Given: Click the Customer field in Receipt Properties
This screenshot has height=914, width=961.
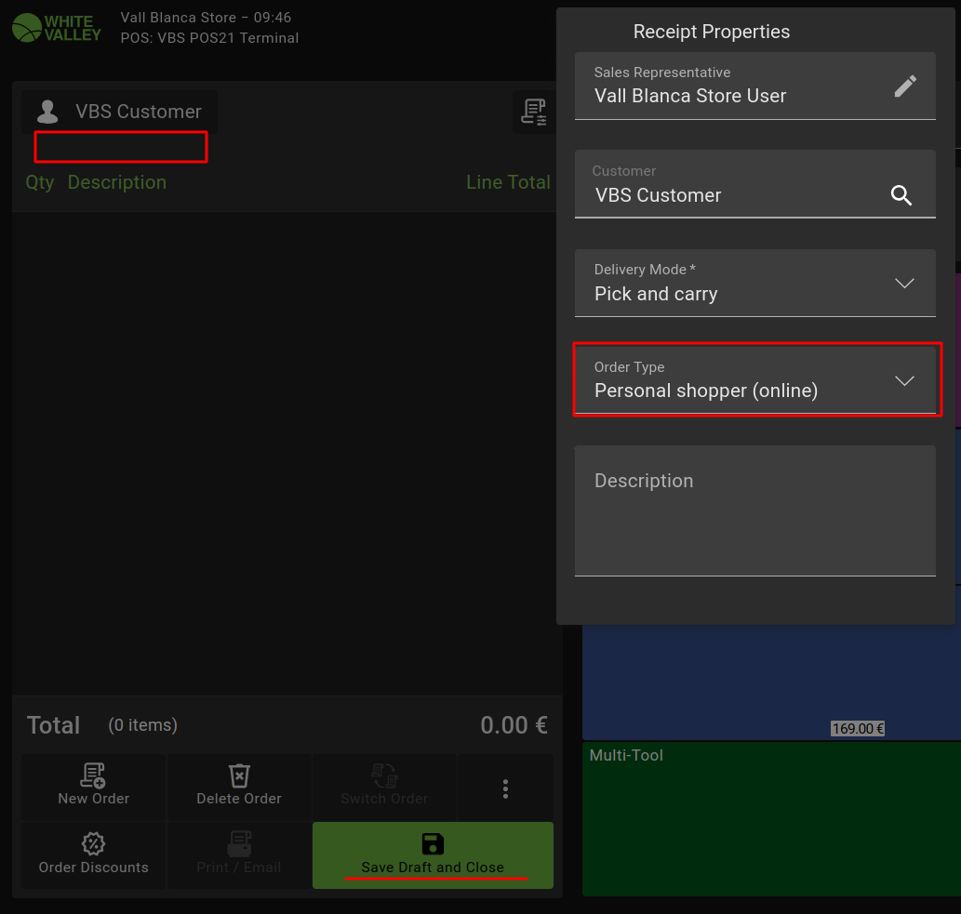Looking at the screenshot, I should point(735,185).
